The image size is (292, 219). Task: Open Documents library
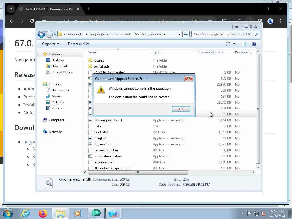coord(60,90)
